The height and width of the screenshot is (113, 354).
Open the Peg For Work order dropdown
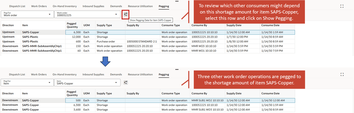pos(27,14)
